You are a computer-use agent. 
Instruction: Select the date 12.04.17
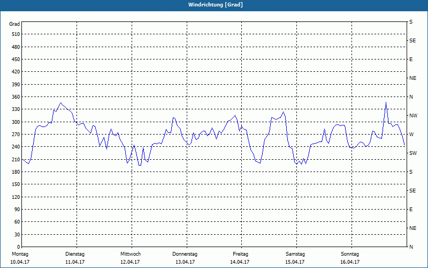[130, 262]
